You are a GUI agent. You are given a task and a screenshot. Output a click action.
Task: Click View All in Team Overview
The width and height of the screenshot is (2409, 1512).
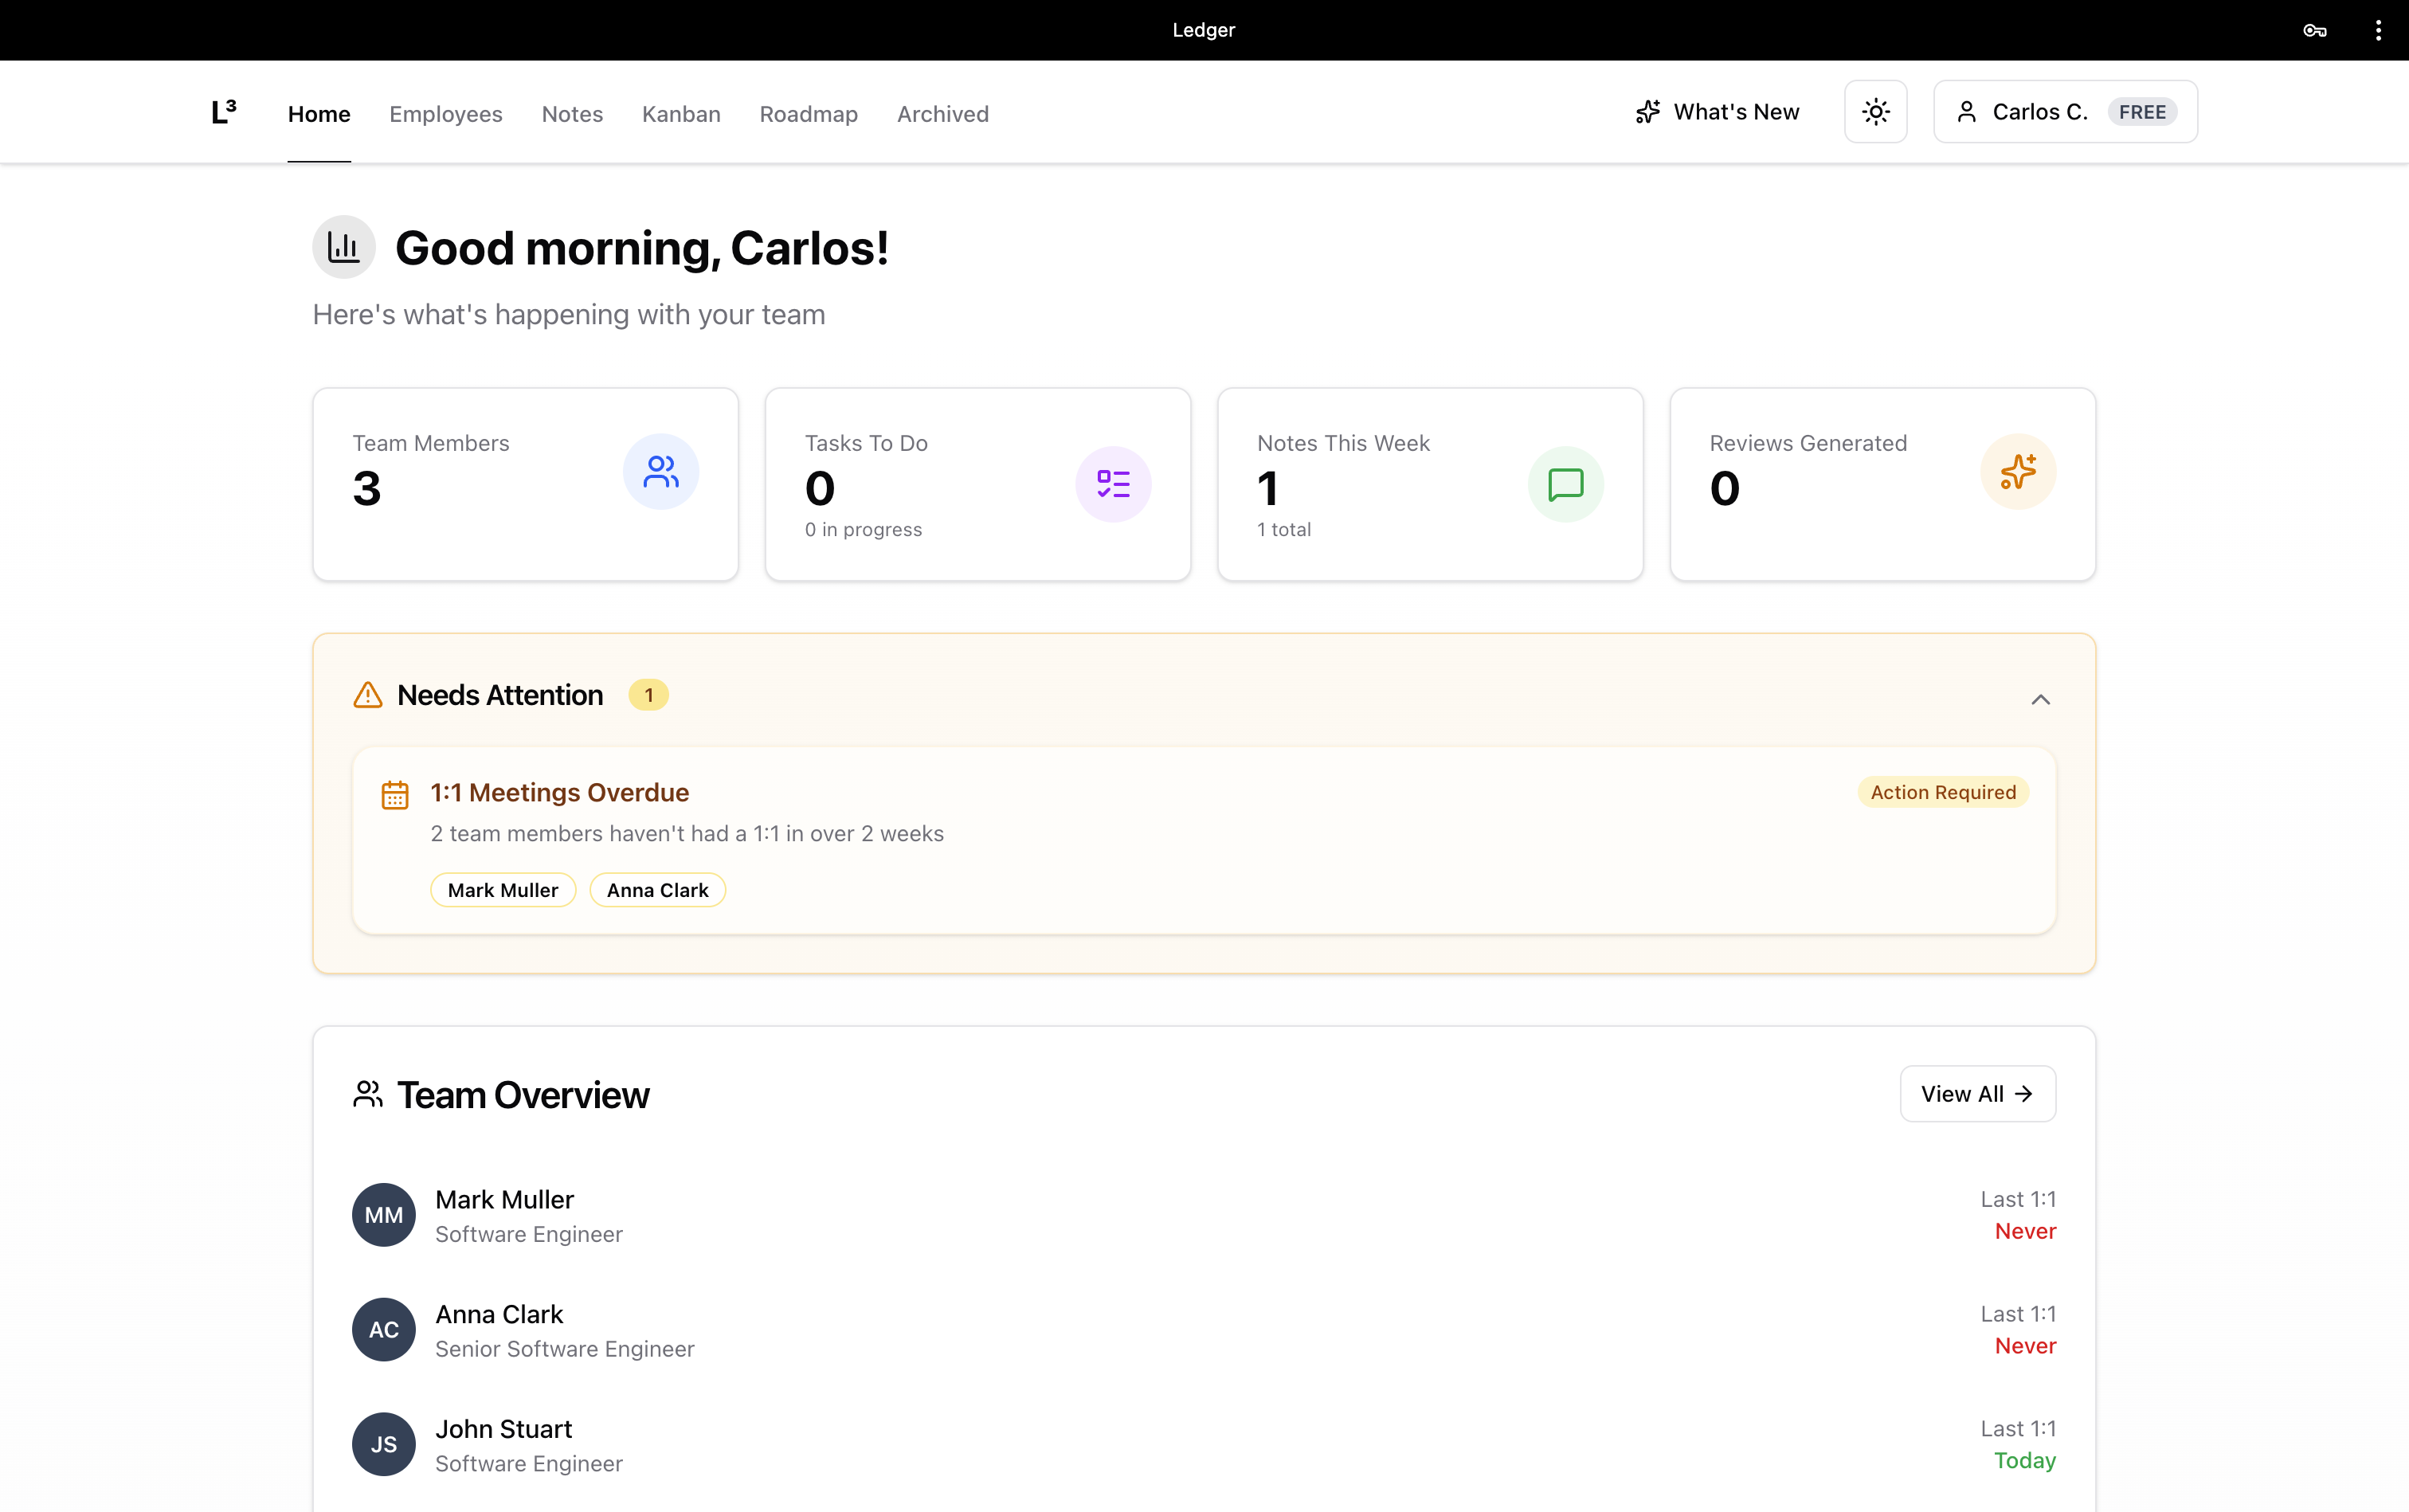click(1977, 1093)
